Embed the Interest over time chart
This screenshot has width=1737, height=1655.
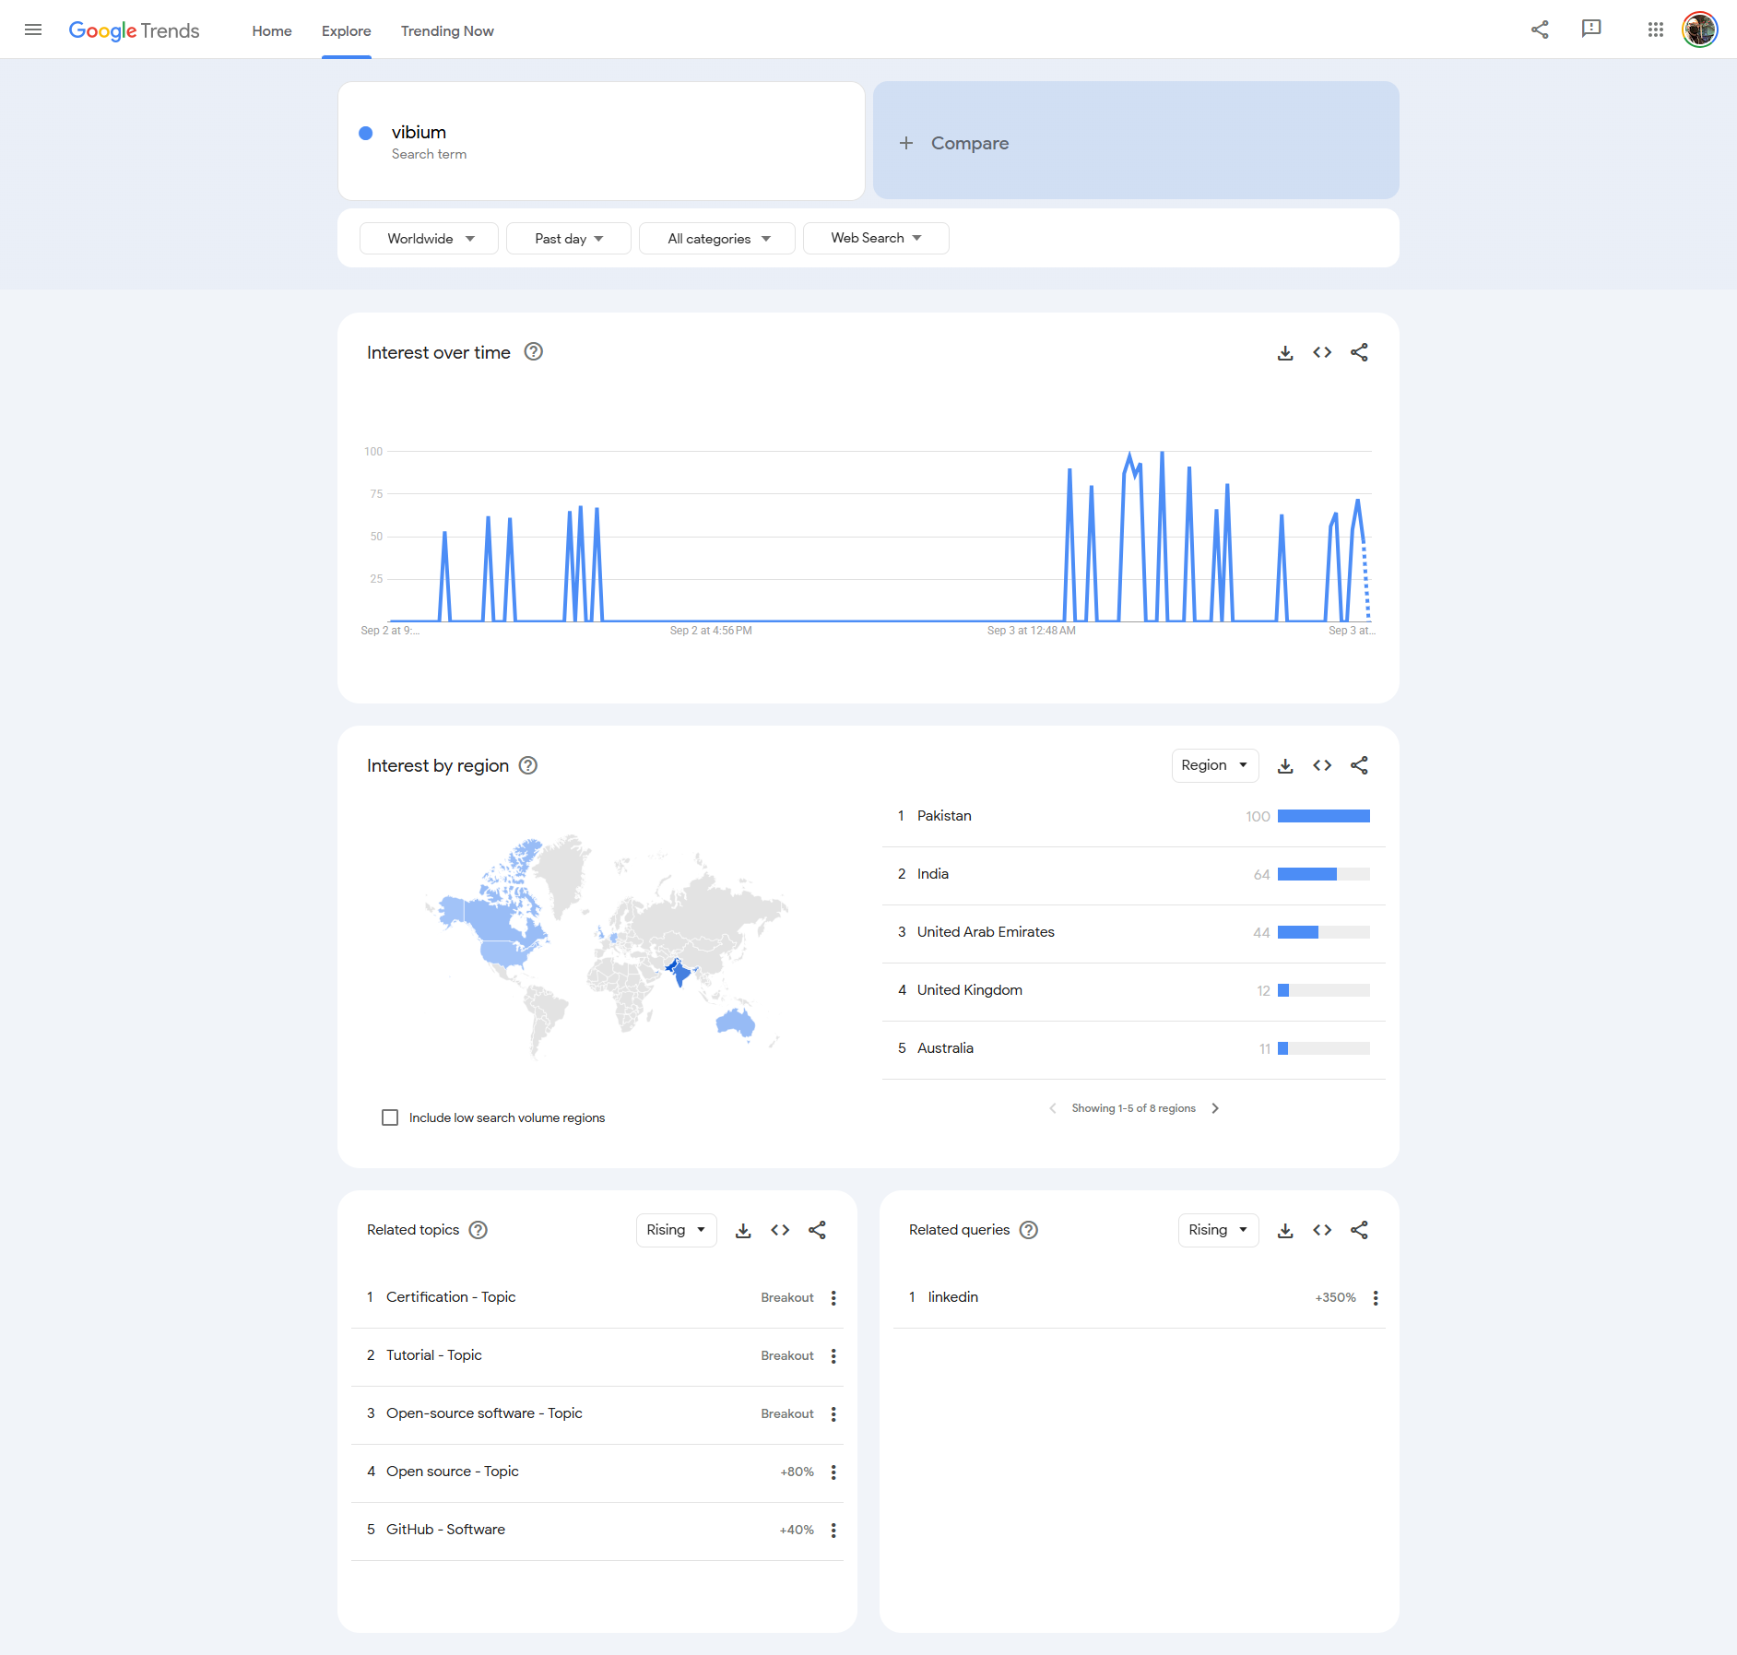pos(1321,353)
